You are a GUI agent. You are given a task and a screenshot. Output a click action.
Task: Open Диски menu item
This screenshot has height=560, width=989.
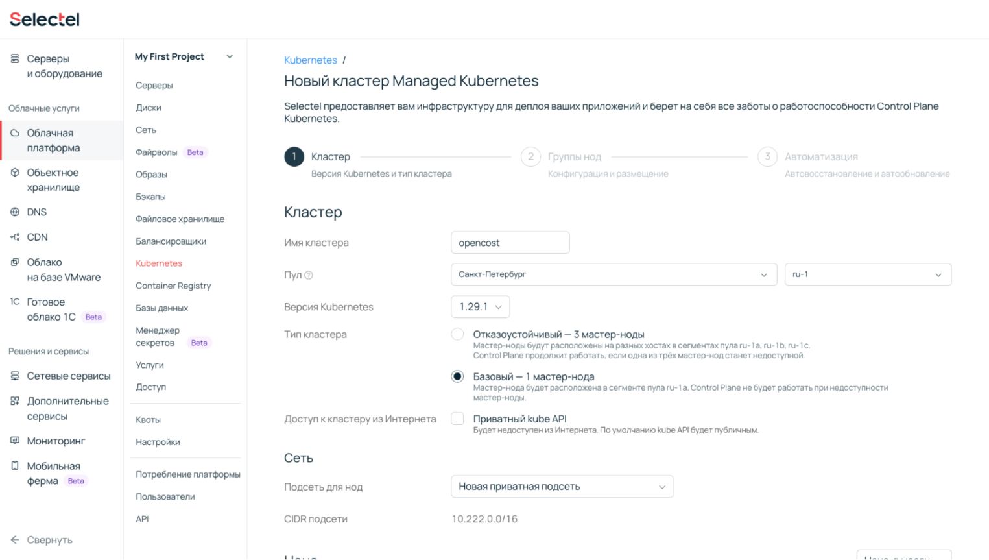coord(149,108)
